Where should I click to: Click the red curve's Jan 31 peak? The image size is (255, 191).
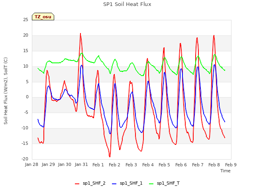click(80, 33)
